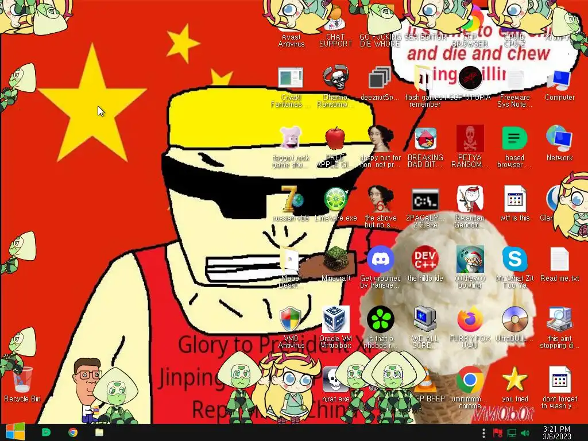The height and width of the screenshot is (441, 588).
Task: Launch the CCP UTOPIA desktop icon
Action: (x=470, y=83)
